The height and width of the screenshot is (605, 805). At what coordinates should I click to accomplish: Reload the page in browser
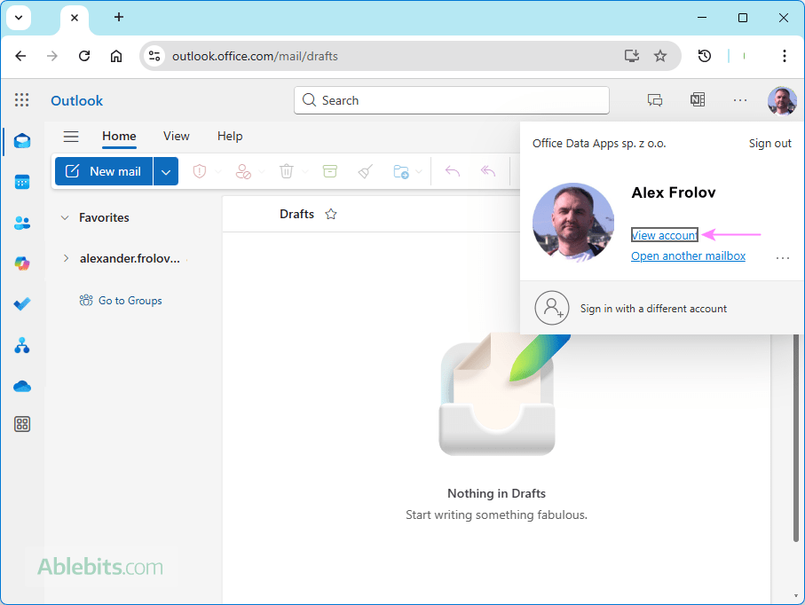point(84,56)
